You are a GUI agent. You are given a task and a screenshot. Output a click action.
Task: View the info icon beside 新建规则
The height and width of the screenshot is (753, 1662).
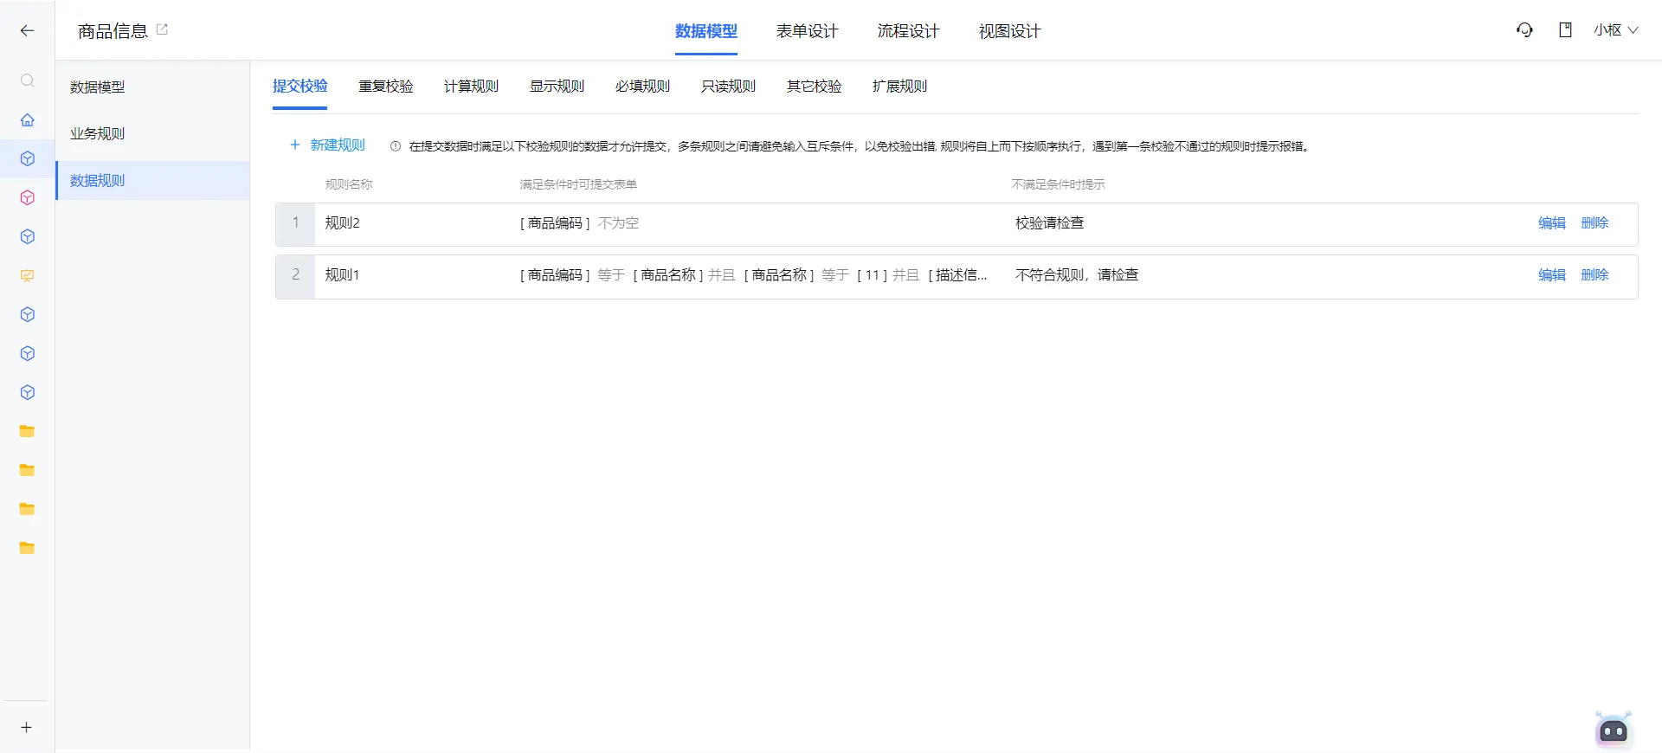pyautogui.click(x=396, y=146)
